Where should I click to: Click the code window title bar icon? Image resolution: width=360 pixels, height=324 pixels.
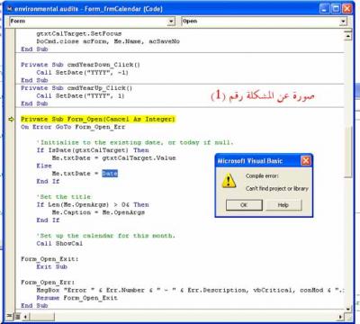9,9
